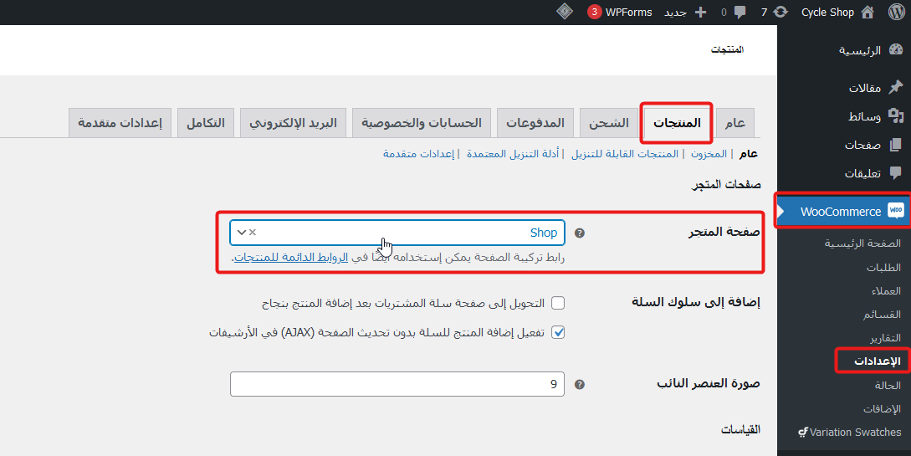Screen dimensions: 911x456
Task: Open the إعدادات متقدمة sub-section link
Action: (x=419, y=154)
